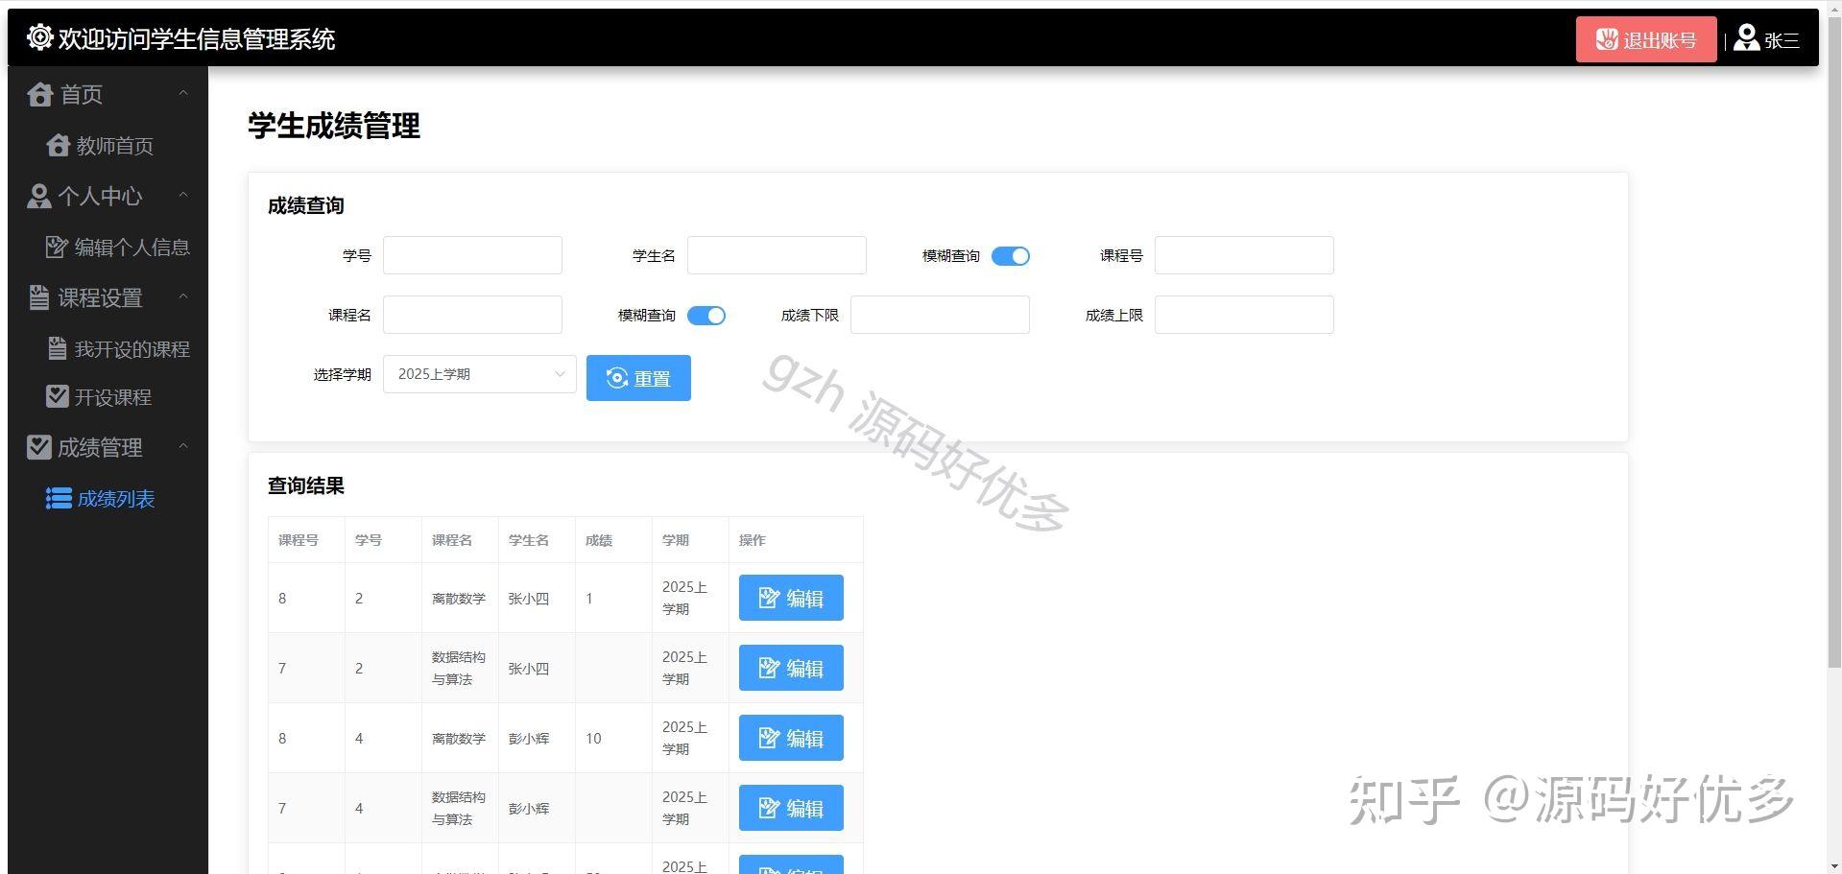This screenshot has height=874, width=1842.
Task: Click the list icon beside 成绩列表
Action: [59, 498]
